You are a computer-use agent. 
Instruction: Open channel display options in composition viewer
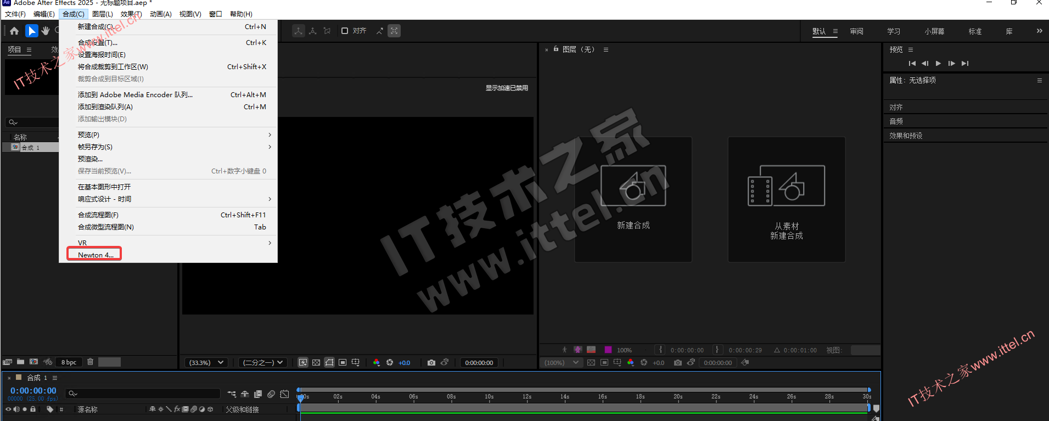(377, 363)
